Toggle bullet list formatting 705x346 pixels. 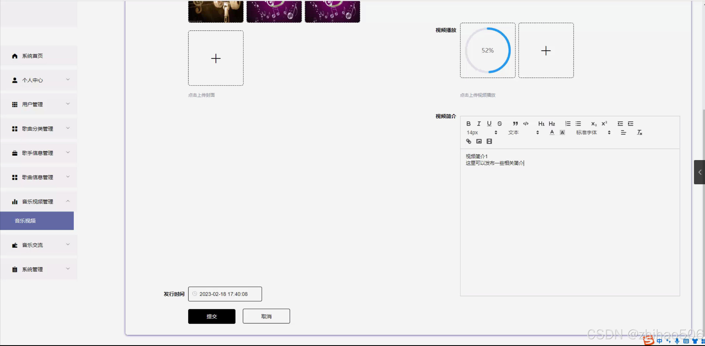(x=578, y=124)
